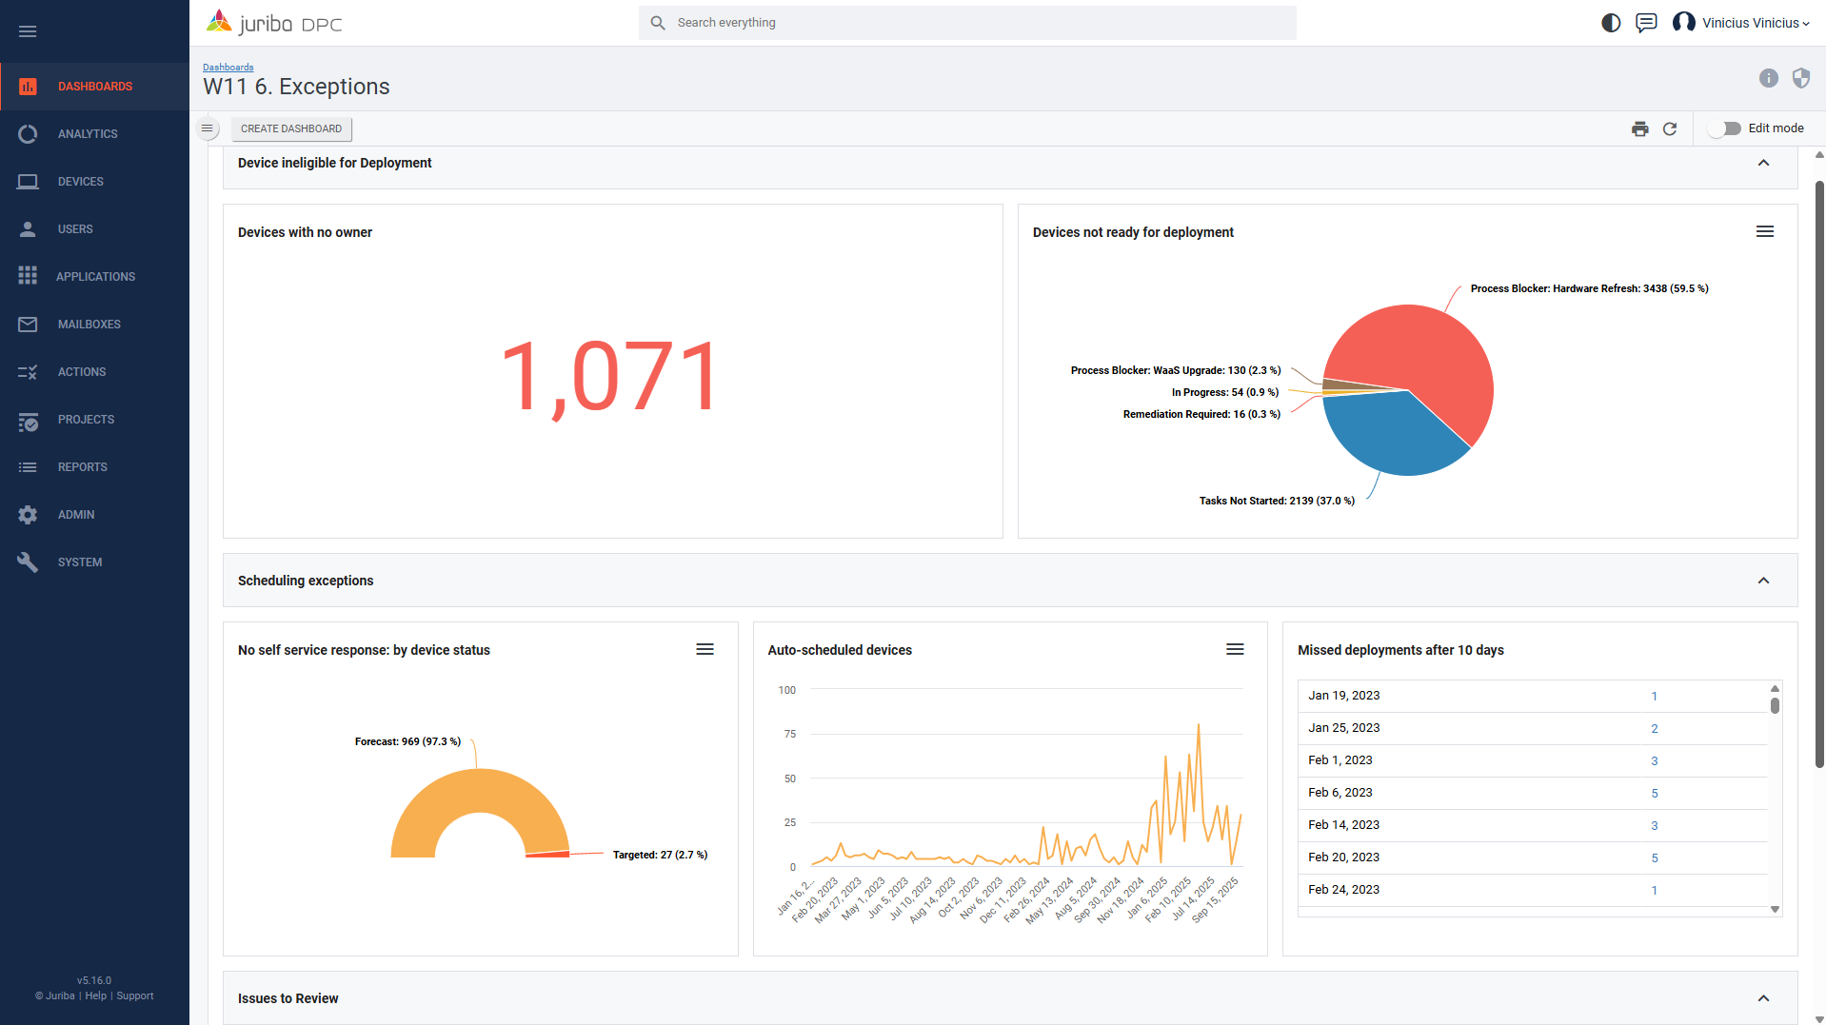Toggle dark/light contrast theme icon
This screenshot has height=1025, width=1826.
tap(1611, 23)
